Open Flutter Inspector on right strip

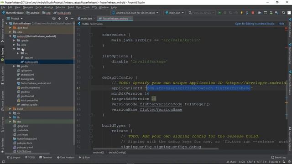(x=290, y=54)
